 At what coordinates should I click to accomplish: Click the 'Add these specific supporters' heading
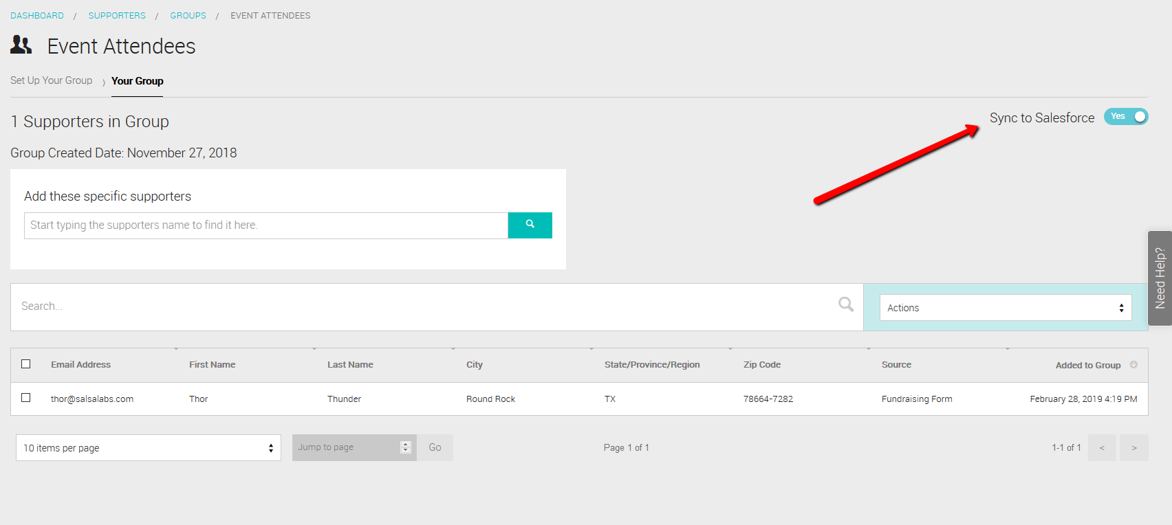[x=108, y=197]
